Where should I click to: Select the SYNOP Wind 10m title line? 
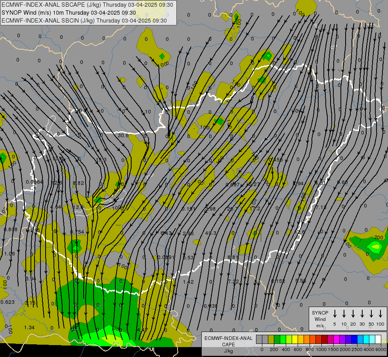coord(69,13)
